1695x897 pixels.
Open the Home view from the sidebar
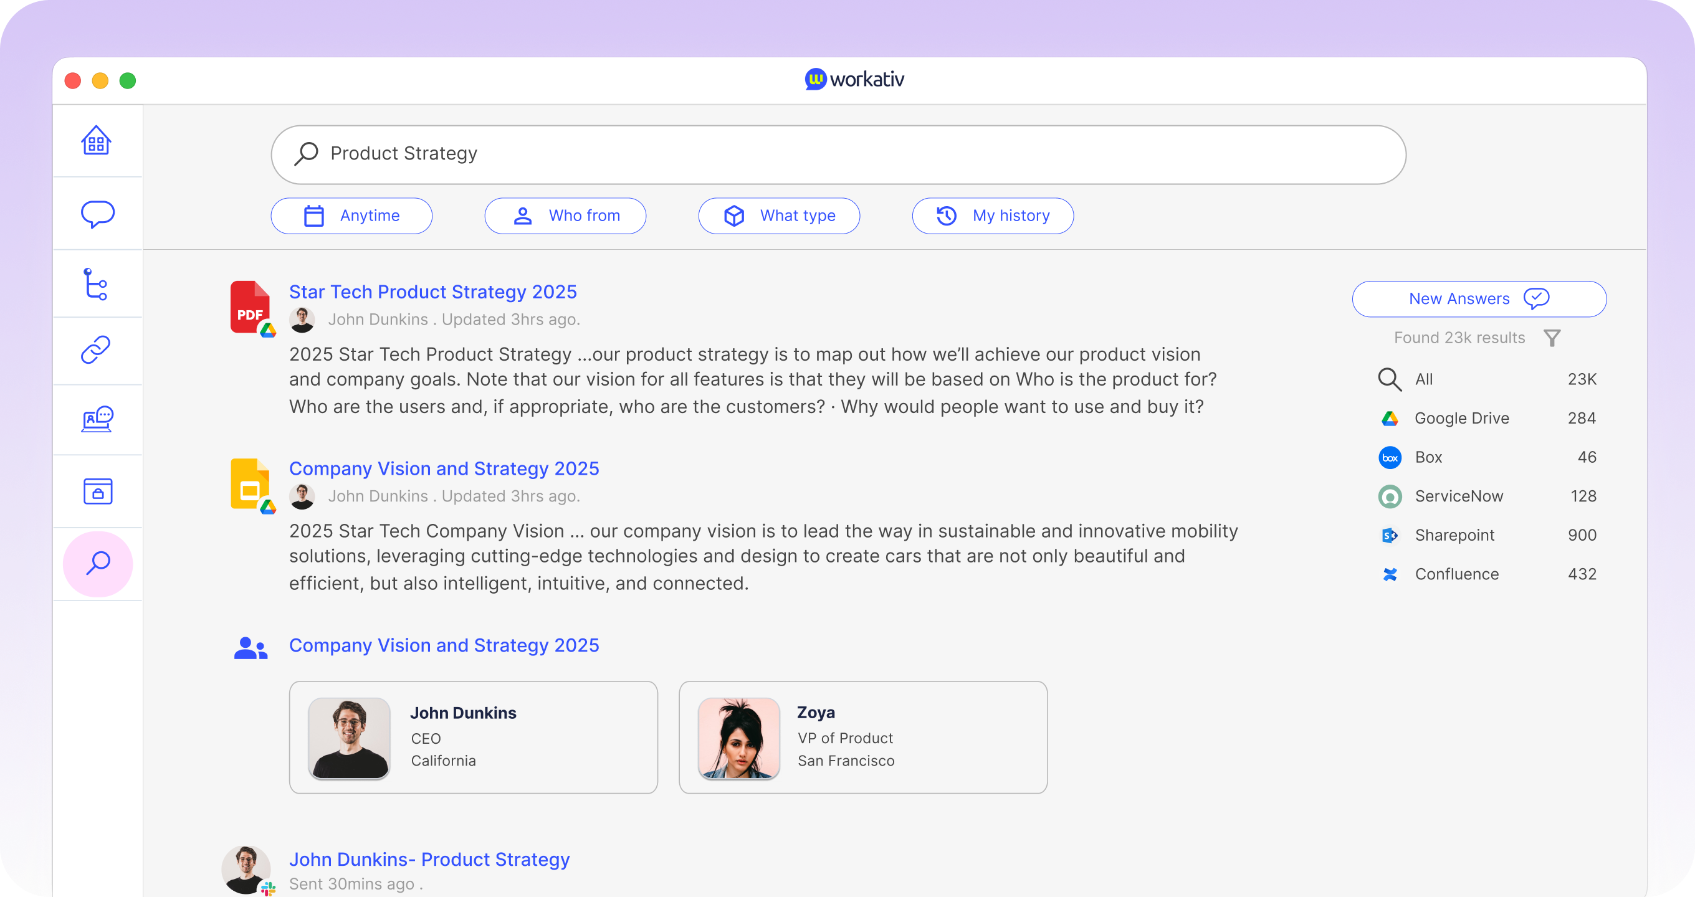click(97, 141)
